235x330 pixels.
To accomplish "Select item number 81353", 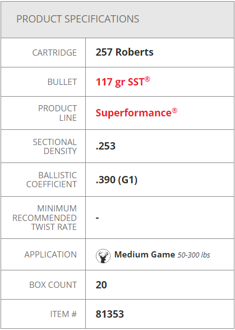I will point(109,314).
